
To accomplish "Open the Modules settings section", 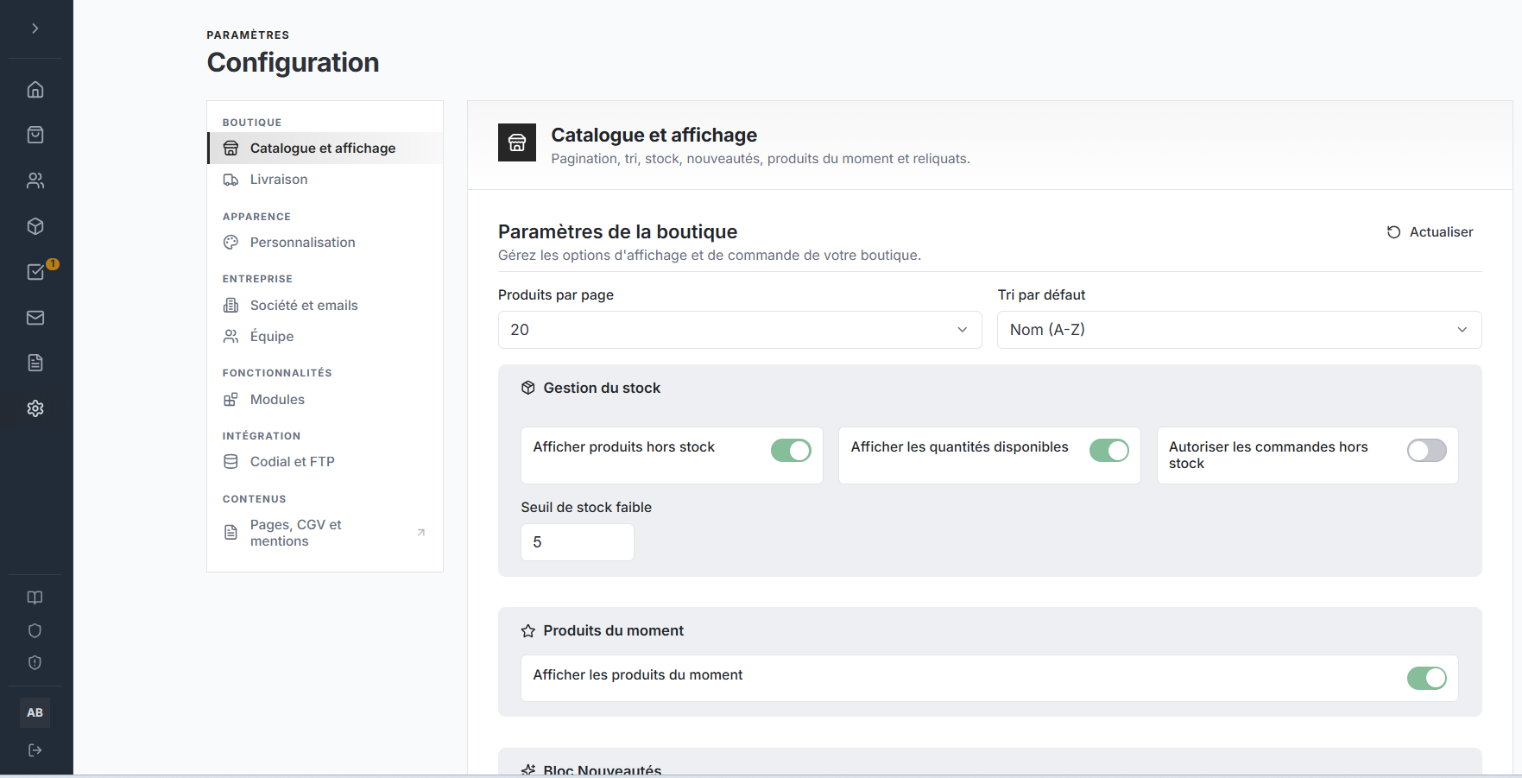I will coord(325,400).
